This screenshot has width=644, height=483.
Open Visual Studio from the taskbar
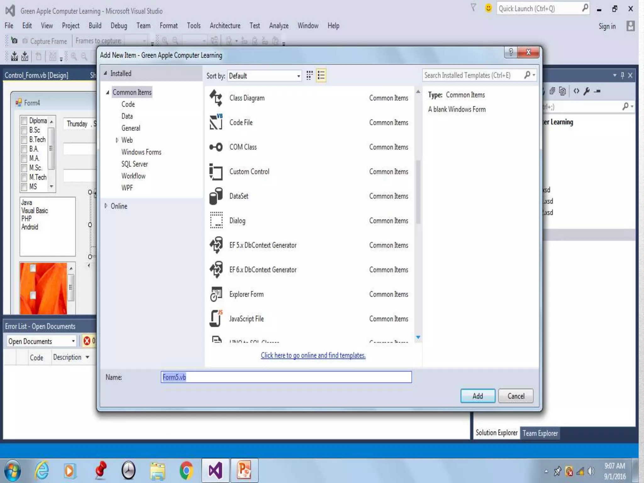coord(215,471)
